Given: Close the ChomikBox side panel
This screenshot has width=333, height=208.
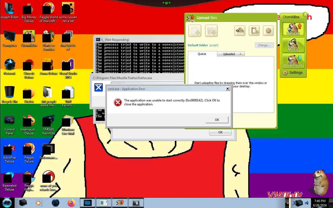Looking at the screenshot, I should click(x=305, y=14).
